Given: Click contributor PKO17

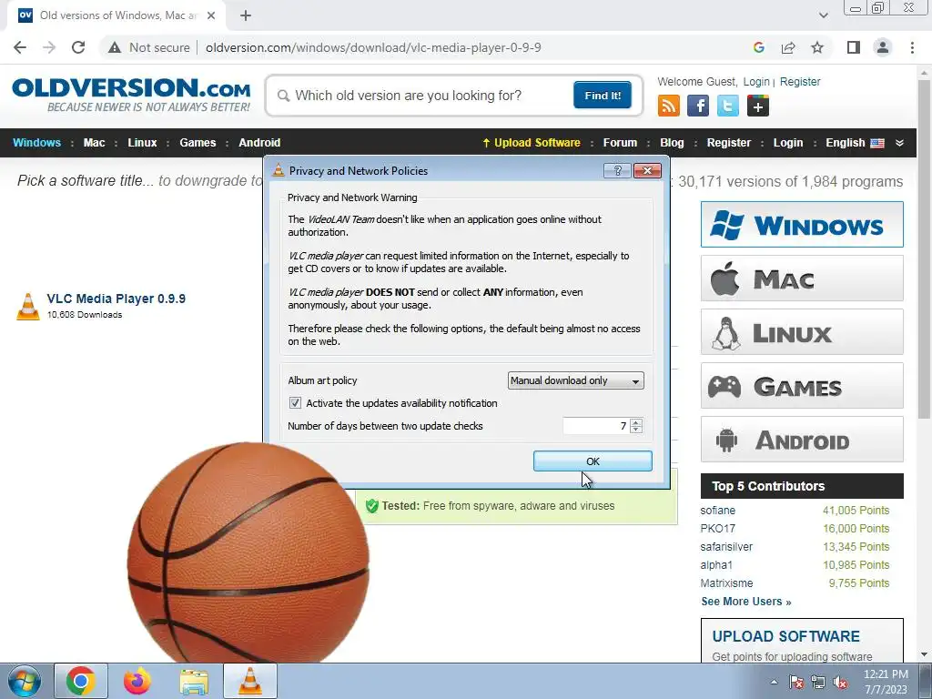Looking at the screenshot, I should [x=717, y=529].
